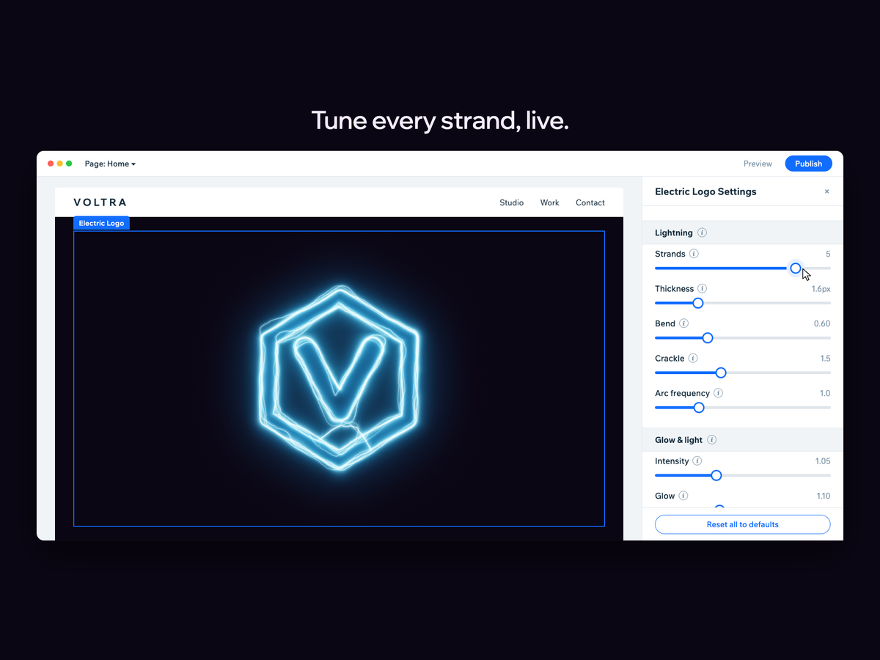
Task: Close the Electric Logo Settings panel
Action: coord(826,191)
